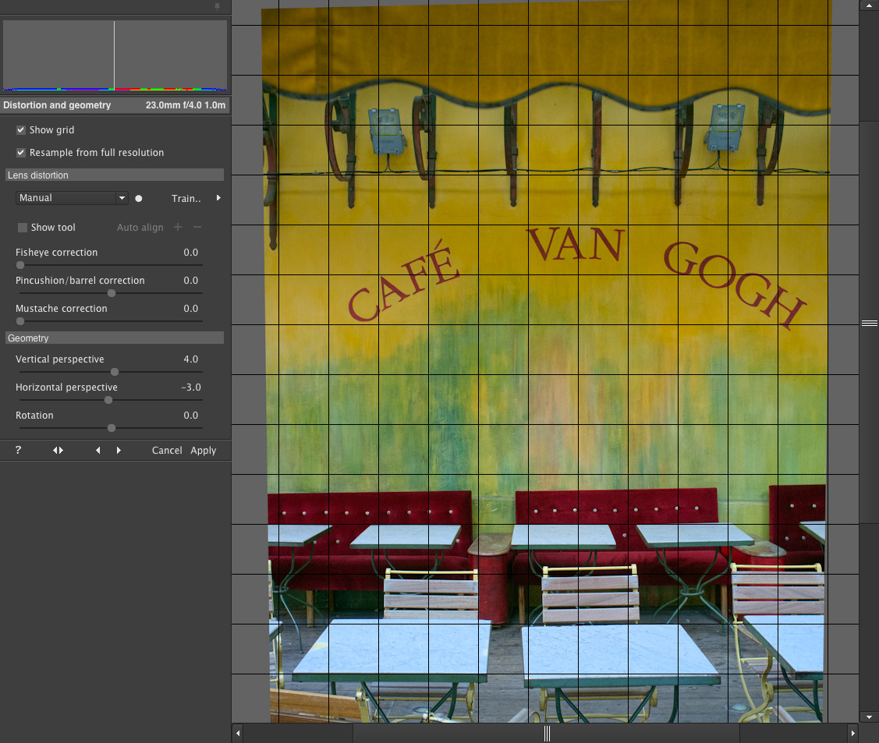
Task: Click the Mustache correction label
Action: [61, 308]
